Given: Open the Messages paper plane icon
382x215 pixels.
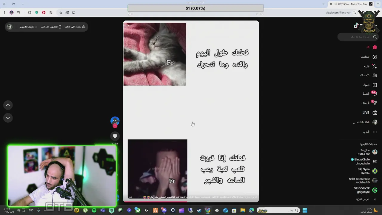Looking at the screenshot, I should tap(375, 103).
